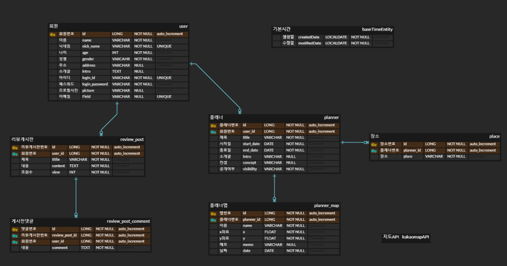
Task: Click the view field in review_post
Action: (56, 172)
